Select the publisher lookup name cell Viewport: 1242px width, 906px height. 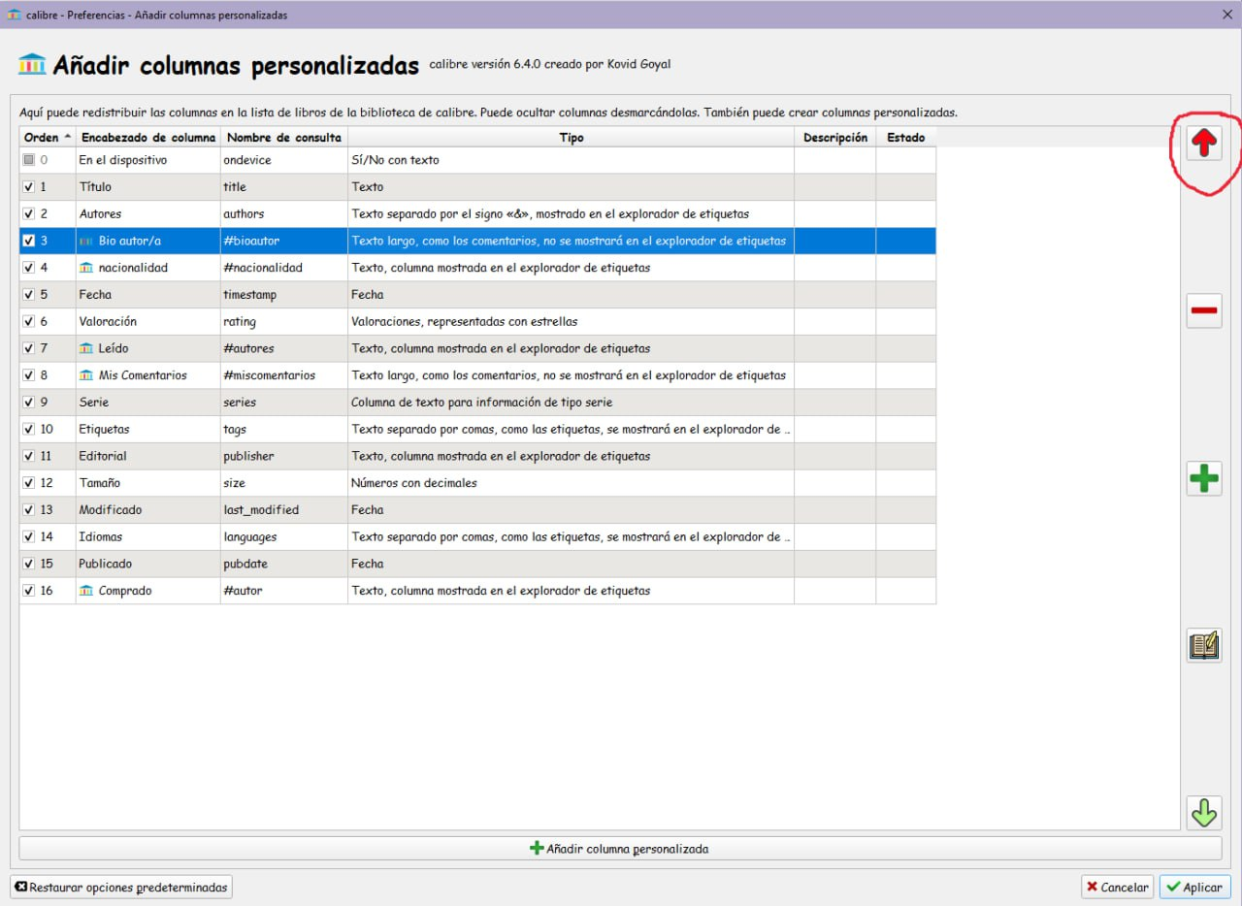click(284, 456)
